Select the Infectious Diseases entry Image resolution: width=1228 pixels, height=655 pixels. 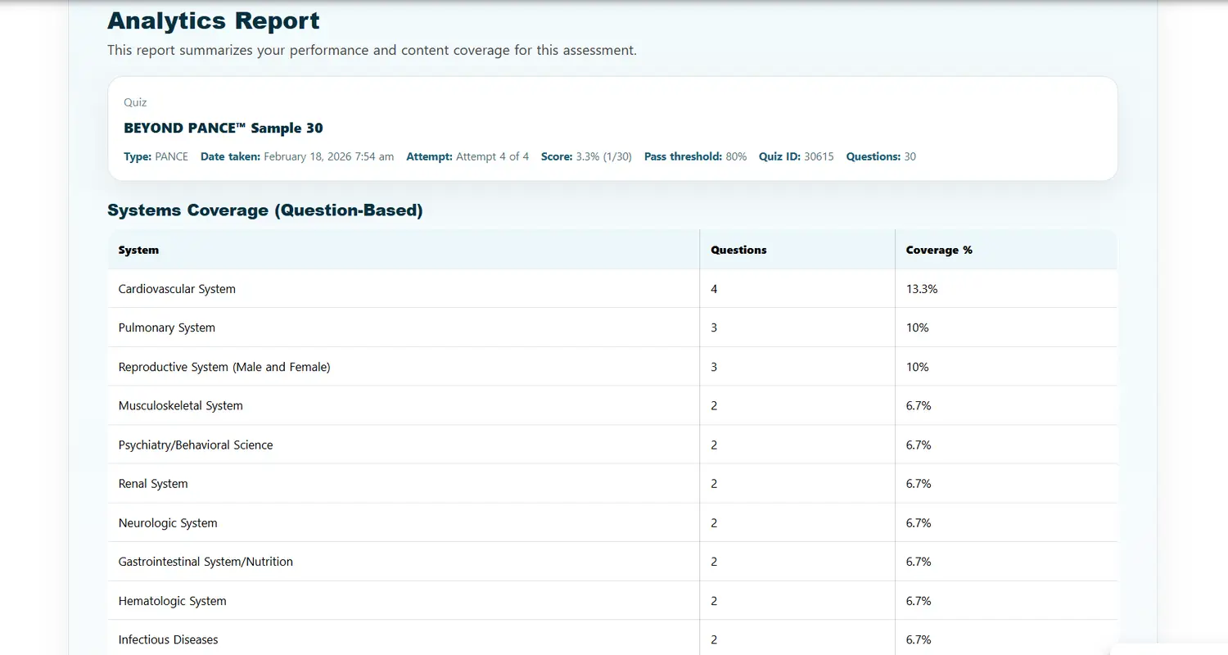[x=168, y=639]
